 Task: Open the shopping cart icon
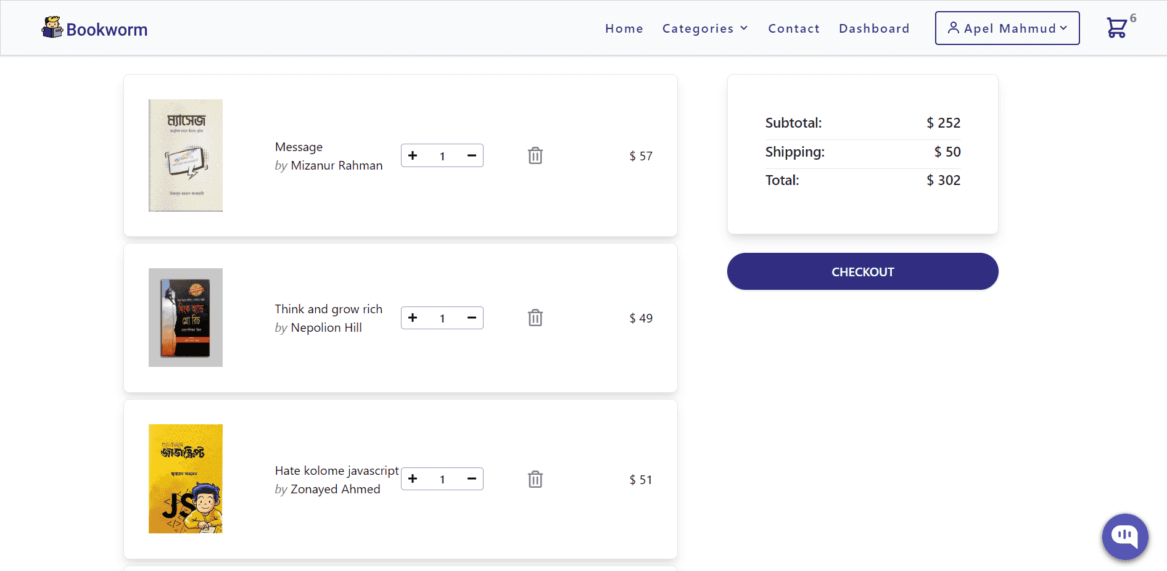(1116, 28)
